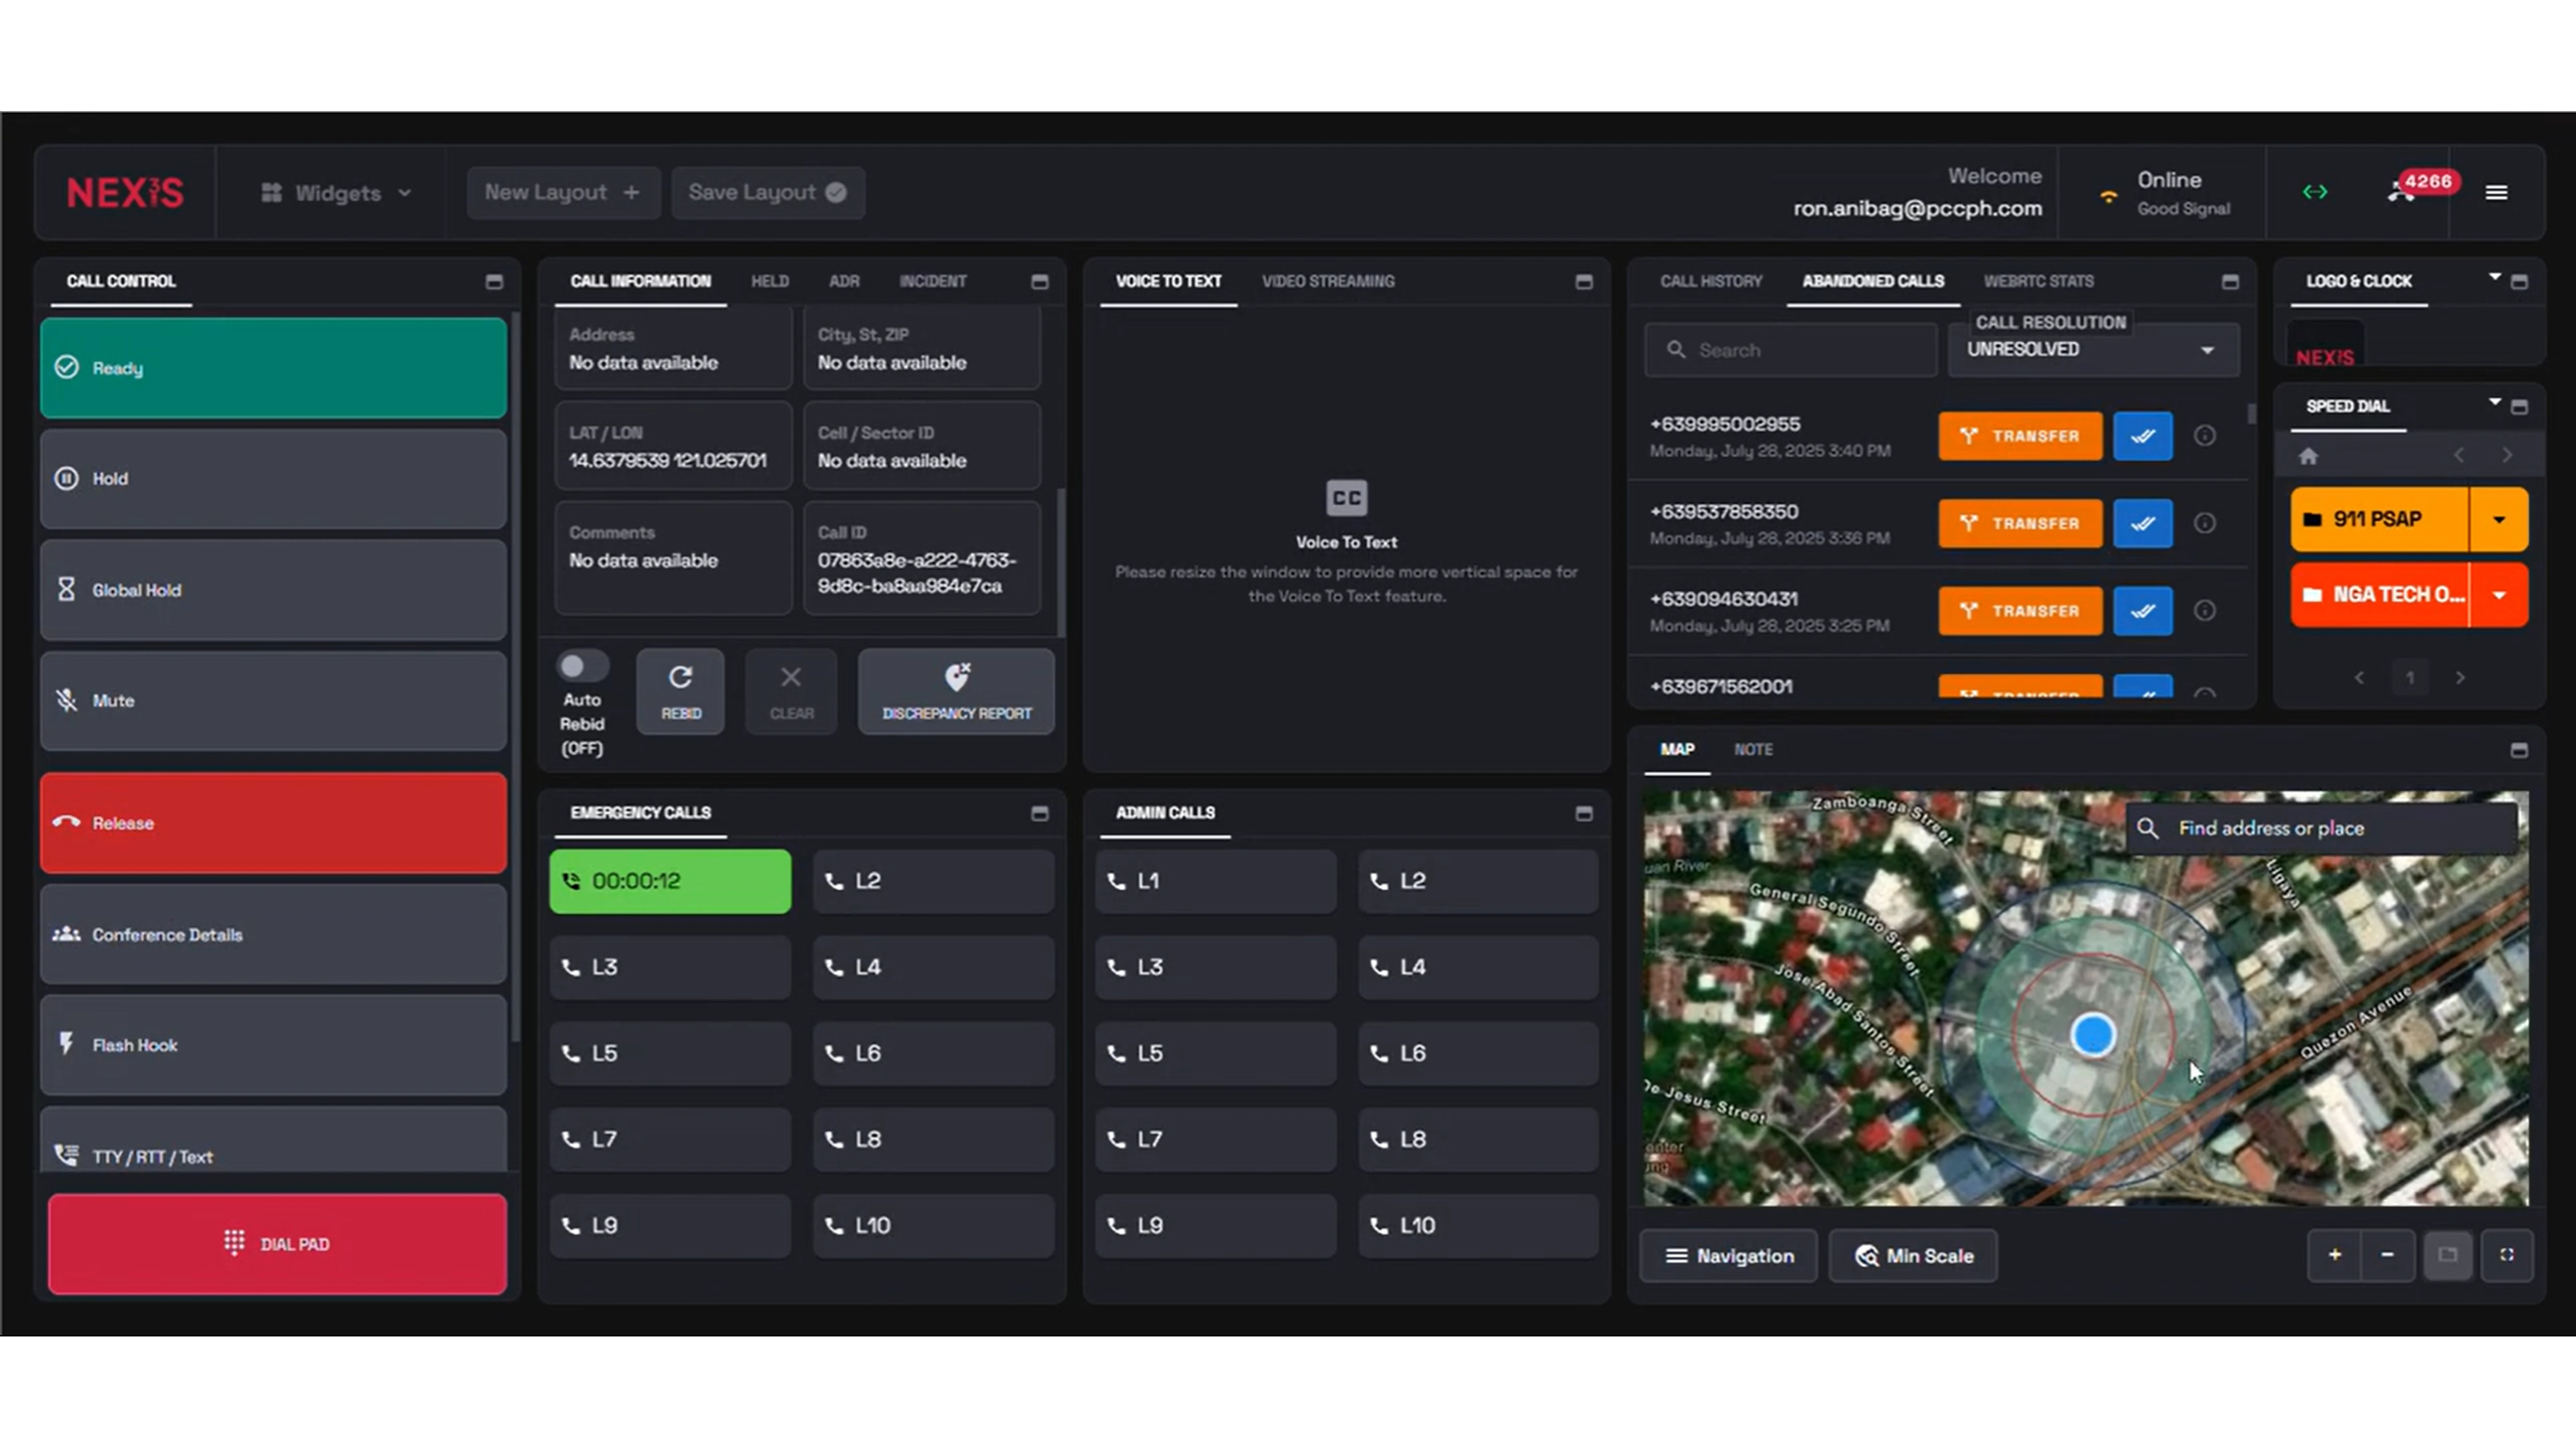Switch to the INCIDENT tab
Viewport: 2576px width, 1448px height.
(x=932, y=281)
